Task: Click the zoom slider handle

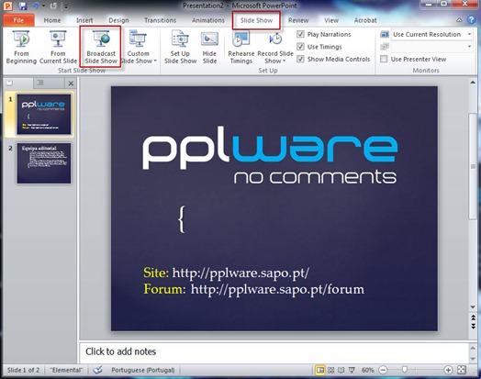Action: click(x=405, y=370)
